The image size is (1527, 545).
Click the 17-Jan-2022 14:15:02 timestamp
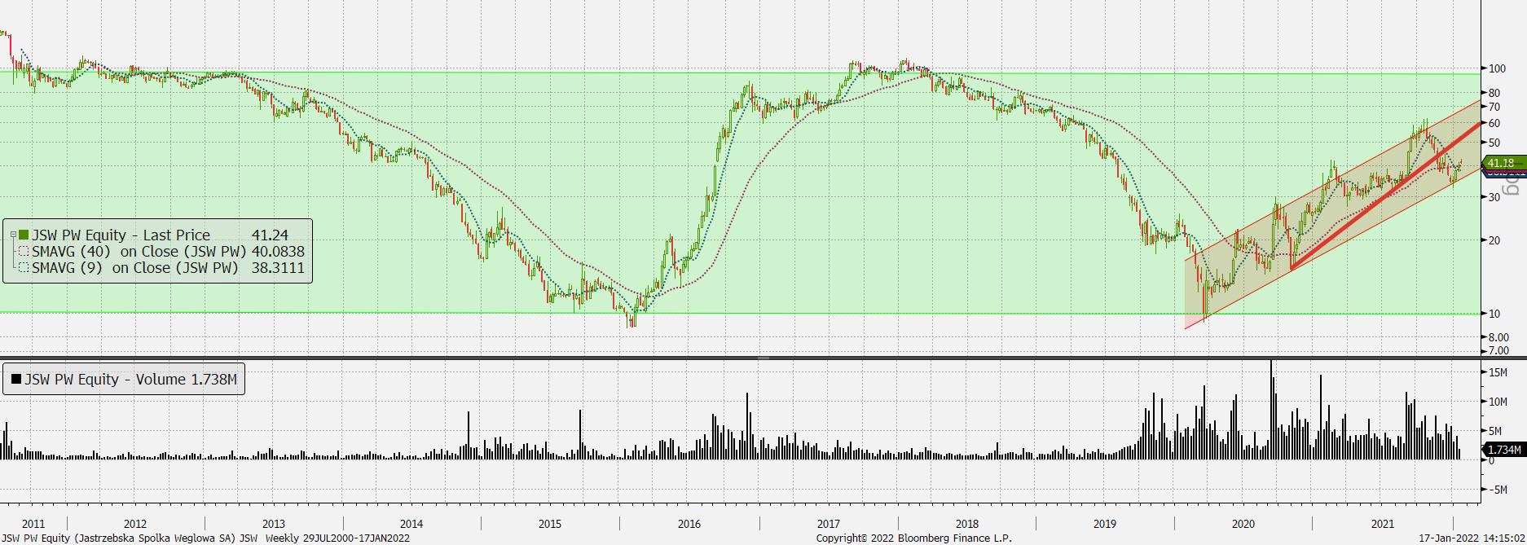tap(1472, 538)
